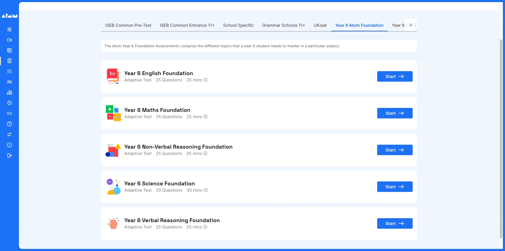Open the grid dashboard icon in sidebar
Viewport: 505px width, 251px height.
point(9,29)
